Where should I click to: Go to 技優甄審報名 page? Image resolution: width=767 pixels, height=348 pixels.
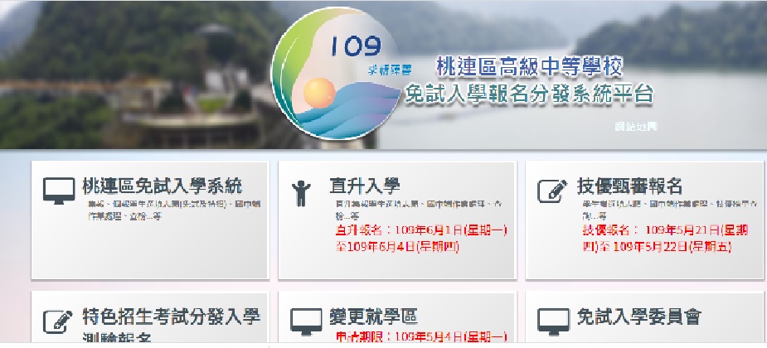pyautogui.click(x=629, y=186)
